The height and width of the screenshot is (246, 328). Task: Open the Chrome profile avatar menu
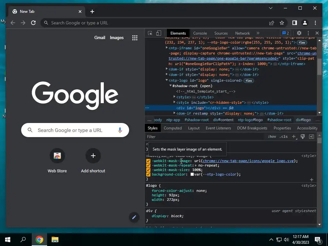point(305,23)
